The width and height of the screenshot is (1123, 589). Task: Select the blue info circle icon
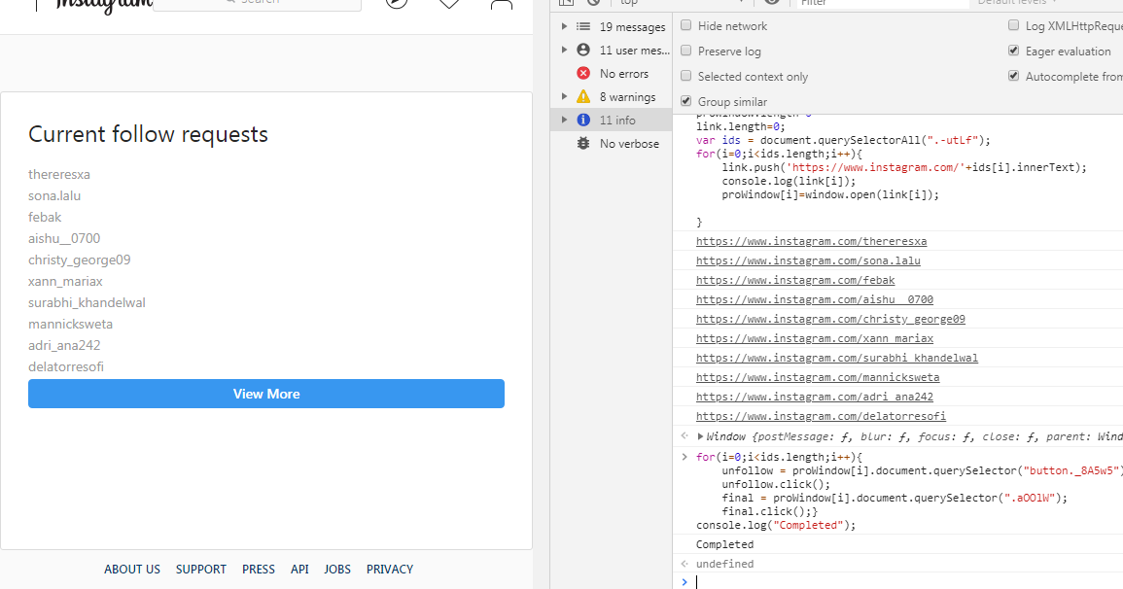[x=583, y=120]
